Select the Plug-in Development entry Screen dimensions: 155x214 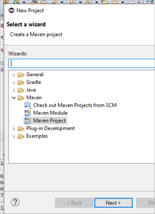(51, 128)
